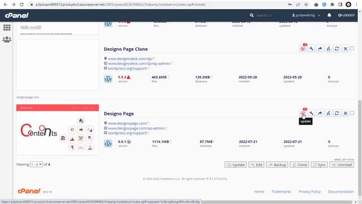Open the www.designopage.com/ link
The height and width of the screenshot is (204, 362).
(127, 124)
